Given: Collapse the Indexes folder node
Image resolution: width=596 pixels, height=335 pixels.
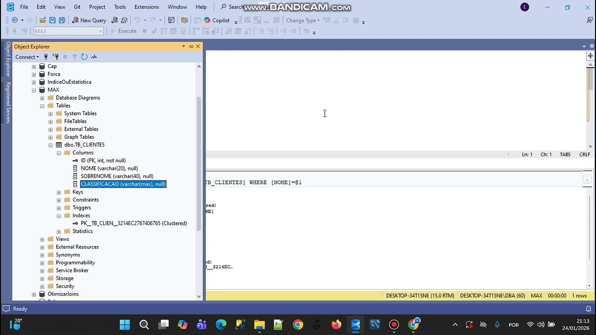Looking at the screenshot, I should [x=59, y=216].
